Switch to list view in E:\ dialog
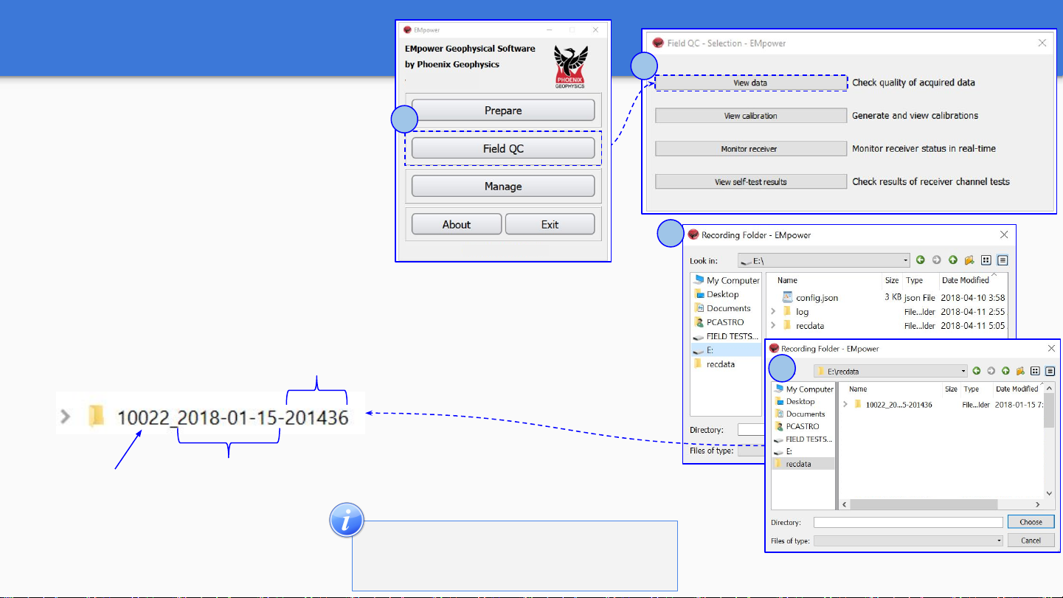The width and height of the screenshot is (1063, 598). [x=987, y=260]
